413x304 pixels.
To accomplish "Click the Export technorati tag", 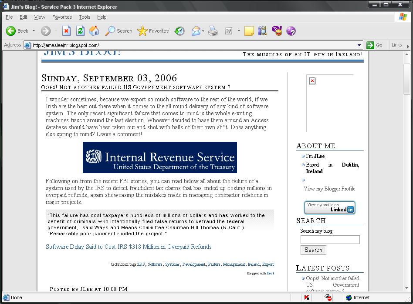I will click(x=268, y=264).
